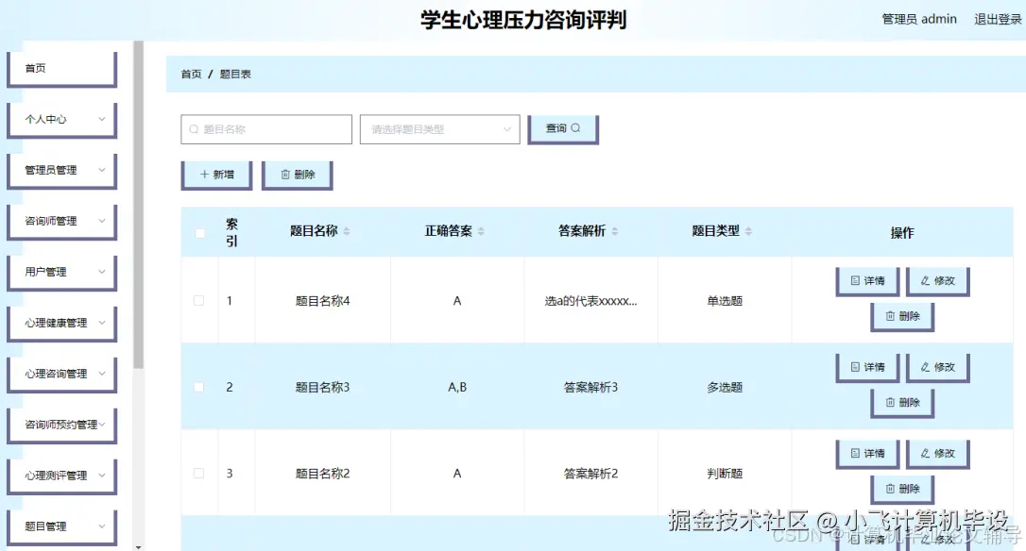The image size is (1026, 551).
Task: Sort by 正确答案 column arrows
Action: (x=481, y=231)
